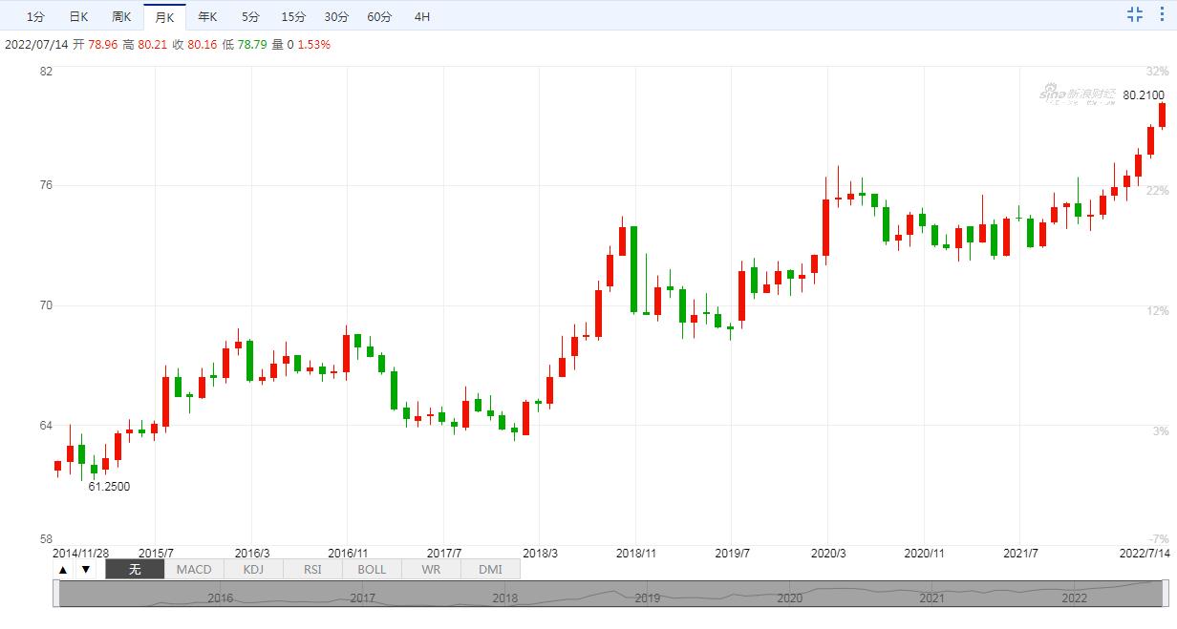Screen dimensions: 1177x629
Task: Activate the DMI indicator
Action: pyautogui.click(x=490, y=570)
